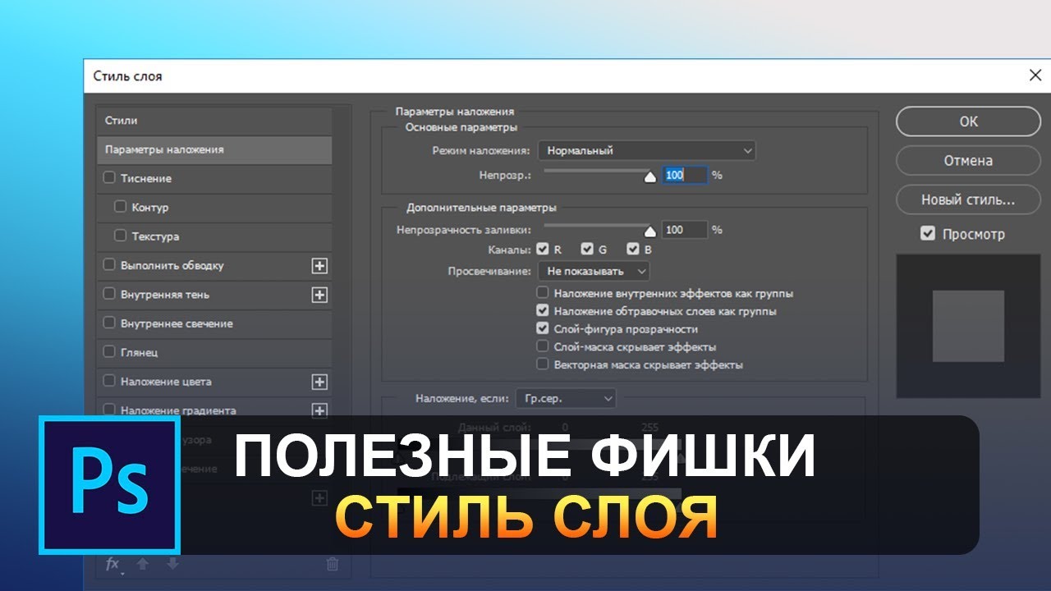Open the Наложение, если Гр.сер. dropdown
Image resolution: width=1051 pixels, height=591 pixels.
[x=566, y=398]
